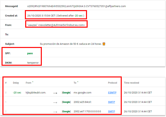Click the Created at date 26/10/2020 3:15:04 CET
Viewport: 166px width, 117px height.
41,16
